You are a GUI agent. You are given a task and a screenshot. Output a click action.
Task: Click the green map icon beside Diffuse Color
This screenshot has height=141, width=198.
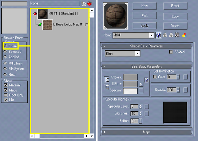40,24
